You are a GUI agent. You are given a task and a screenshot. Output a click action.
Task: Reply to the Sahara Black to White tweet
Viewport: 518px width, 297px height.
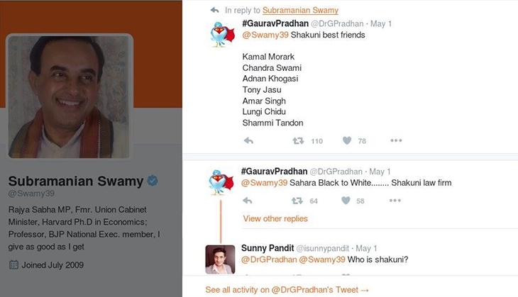click(x=248, y=201)
